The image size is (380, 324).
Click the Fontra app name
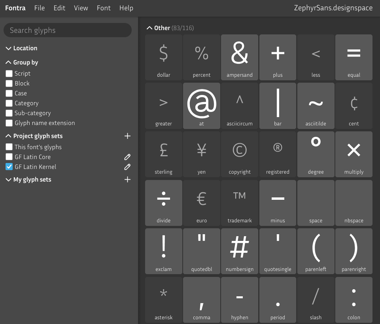pos(15,8)
